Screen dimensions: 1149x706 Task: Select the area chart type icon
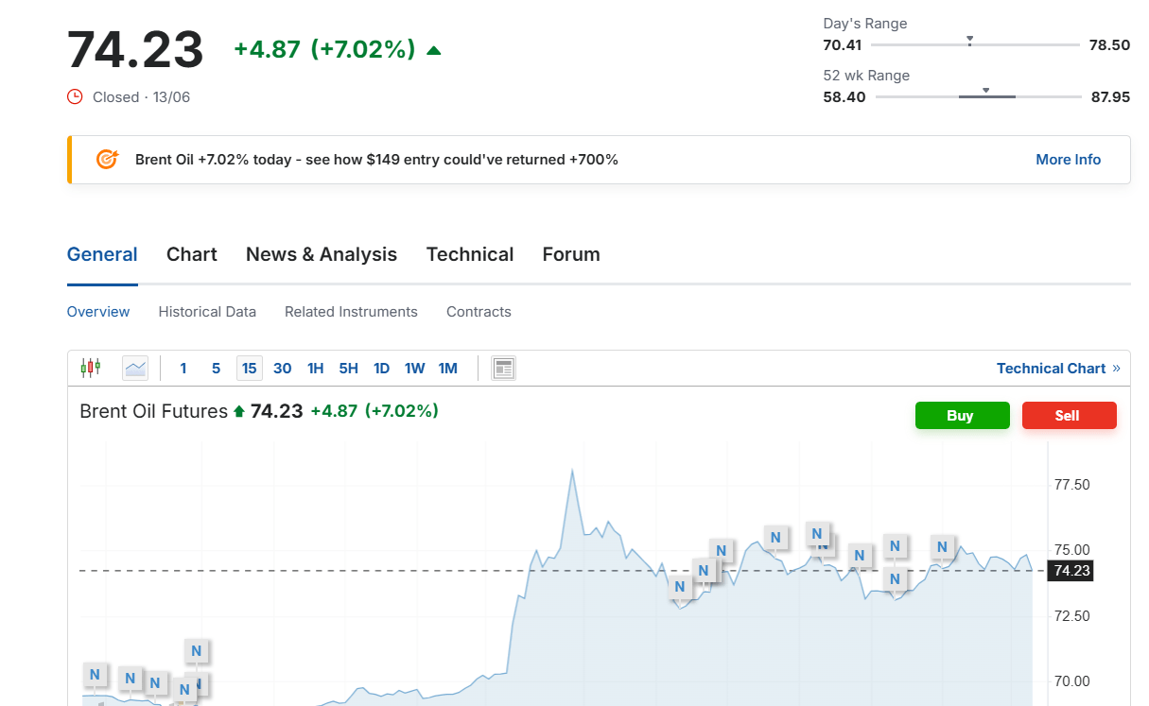(x=135, y=368)
